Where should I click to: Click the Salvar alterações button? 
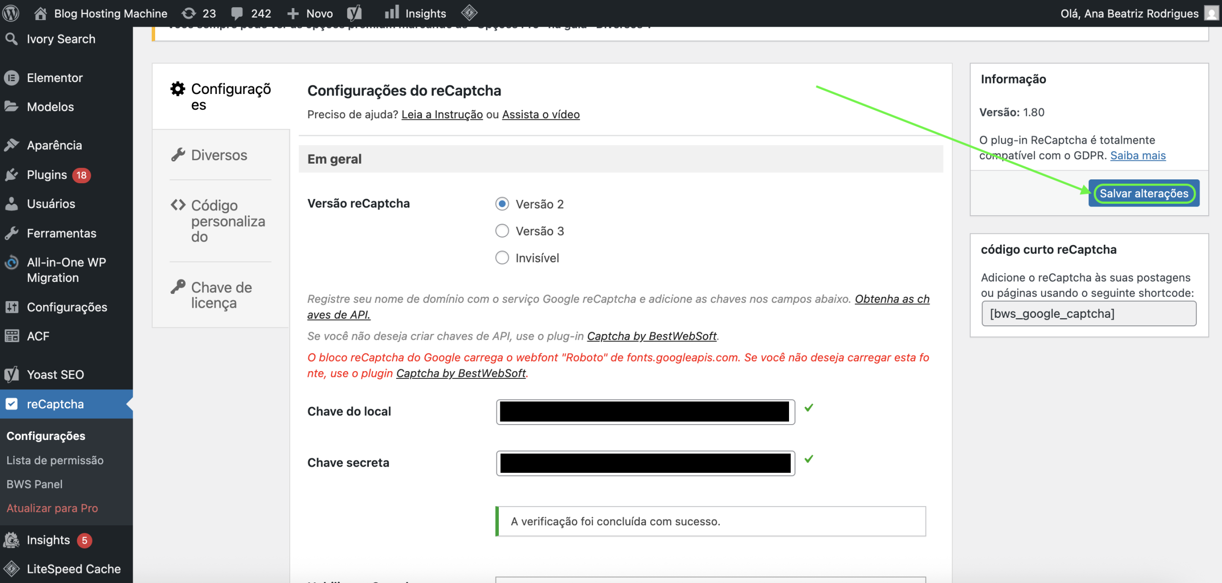[x=1144, y=193]
